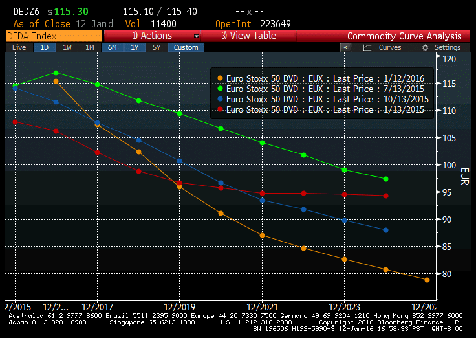Click the 12/2019 x-axis label
The height and width of the screenshot is (338, 476).
click(179, 307)
